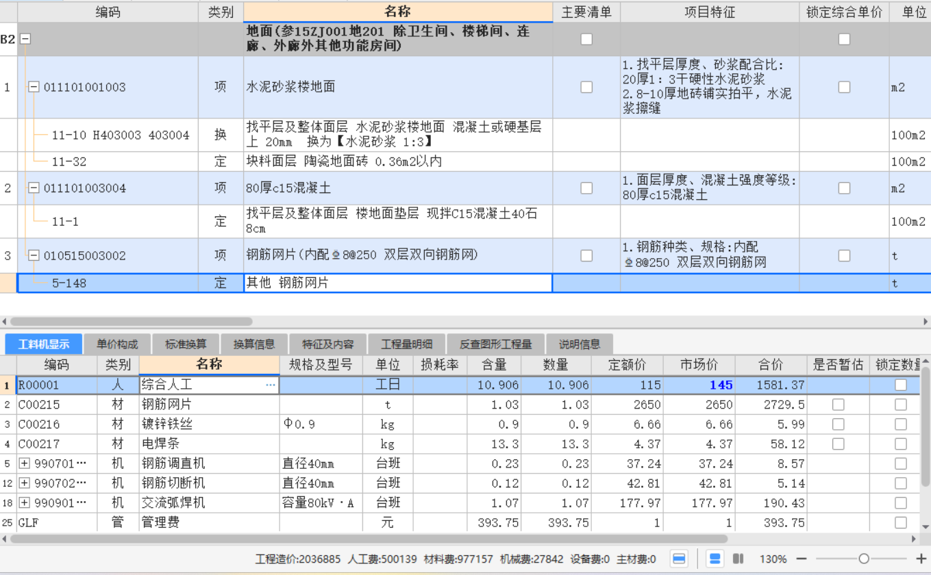Open the 工程量明细 tab

407,344
